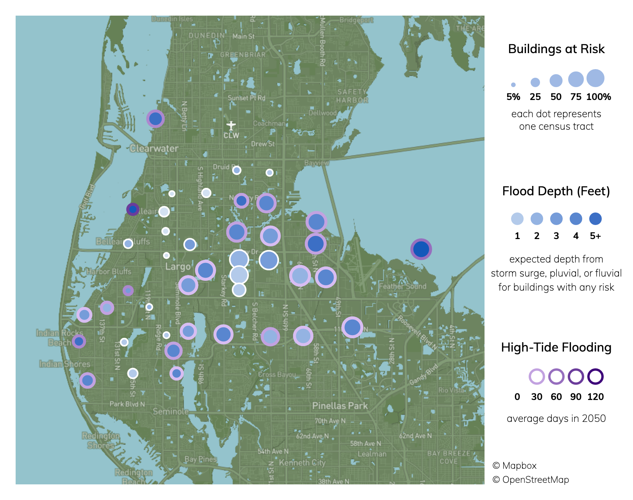633x500 pixels.
Task: Select the small dot on Belleair Bluffs label
Action: pos(128,244)
